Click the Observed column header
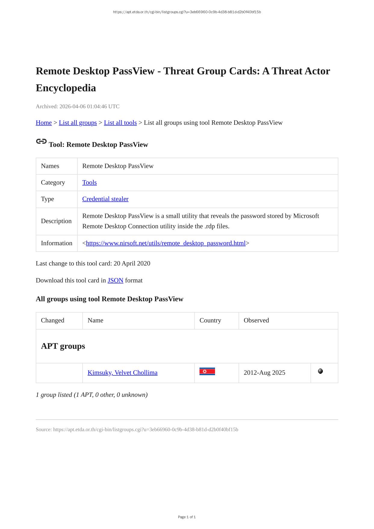 pyautogui.click(x=256, y=321)
